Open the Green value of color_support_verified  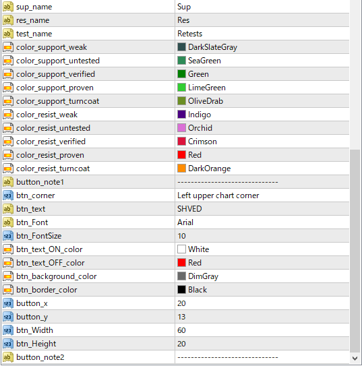pos(198,74)
